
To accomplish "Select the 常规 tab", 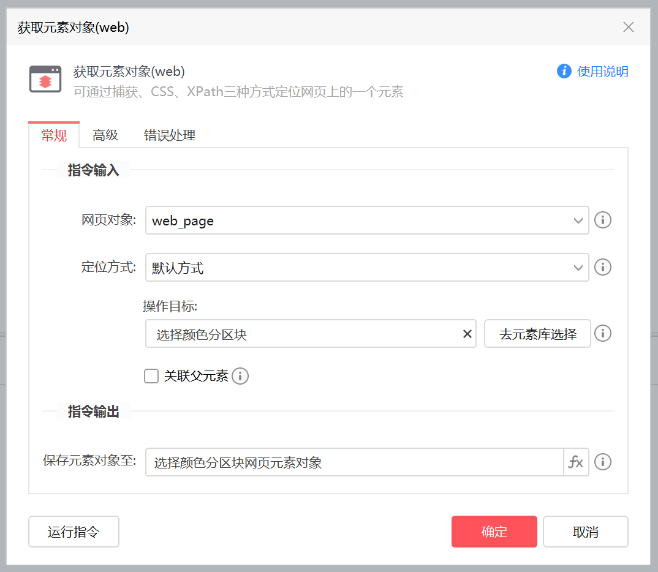I will coord(54,135).
